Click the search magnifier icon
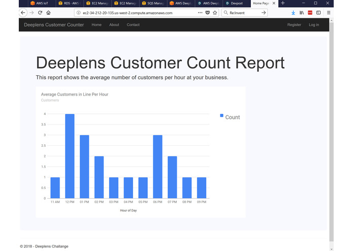 [226, 13]
